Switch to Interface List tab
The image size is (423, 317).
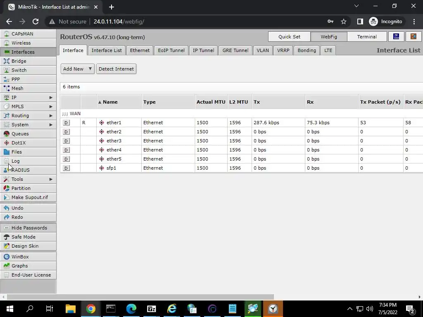click(107, 50)
